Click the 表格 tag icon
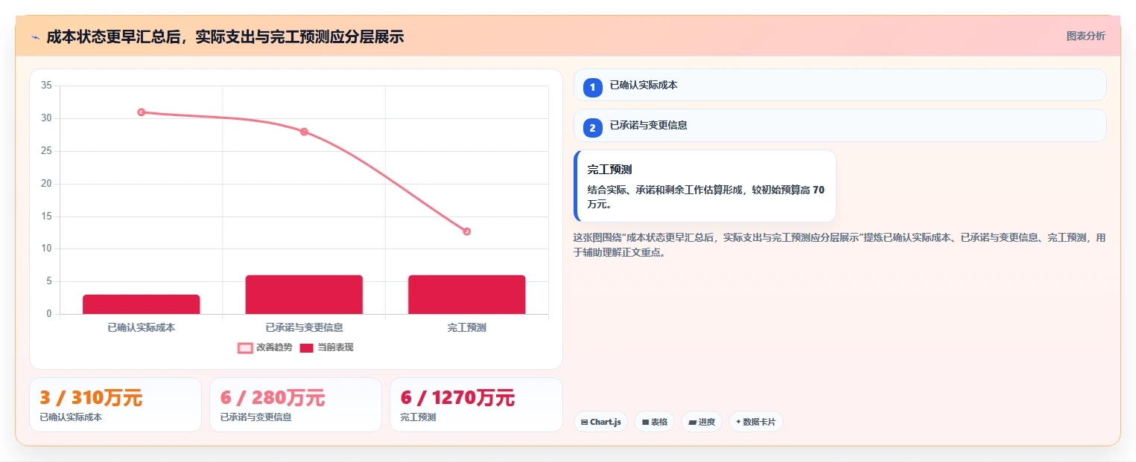 point(645,422)
